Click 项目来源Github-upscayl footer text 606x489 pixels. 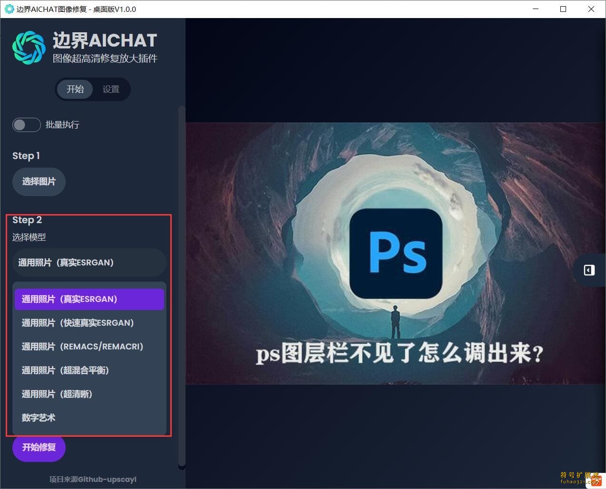pyautogui.click(x=93, y=480)
